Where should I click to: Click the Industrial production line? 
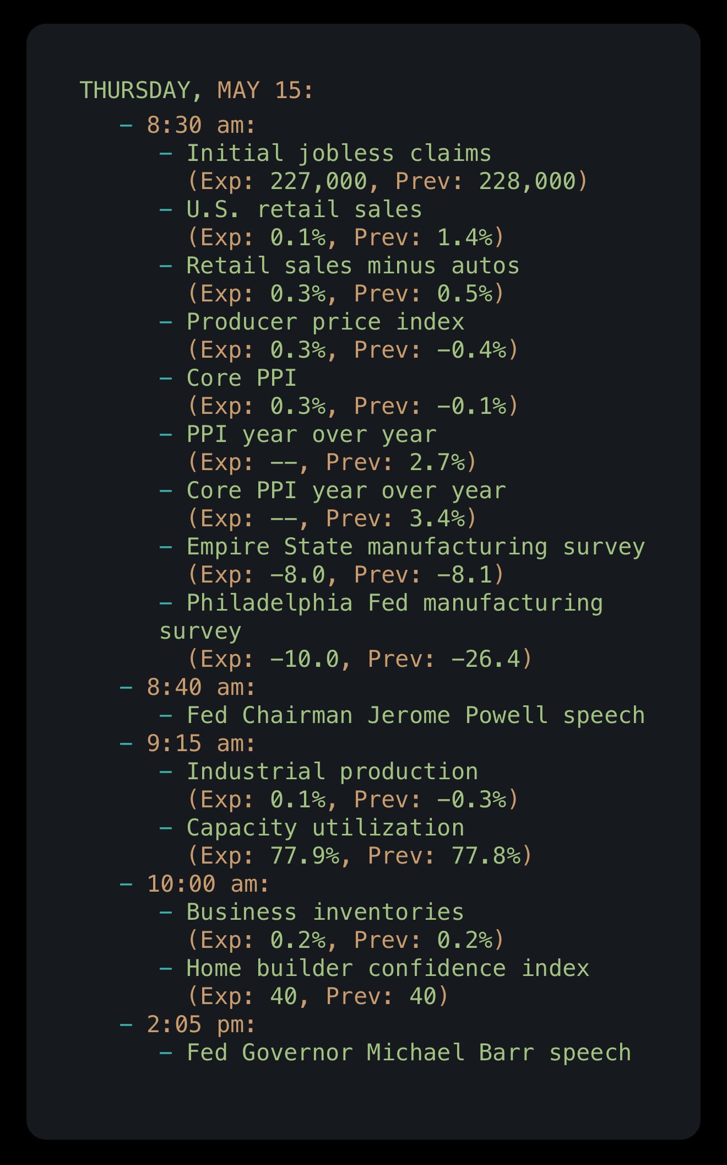[332, 772]
